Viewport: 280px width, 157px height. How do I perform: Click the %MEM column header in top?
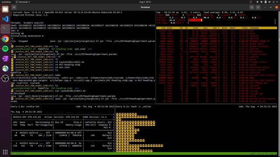(x=232, y=28)
